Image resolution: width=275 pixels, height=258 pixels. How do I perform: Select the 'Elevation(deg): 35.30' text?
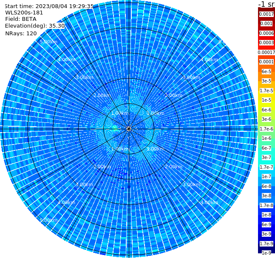35,26
